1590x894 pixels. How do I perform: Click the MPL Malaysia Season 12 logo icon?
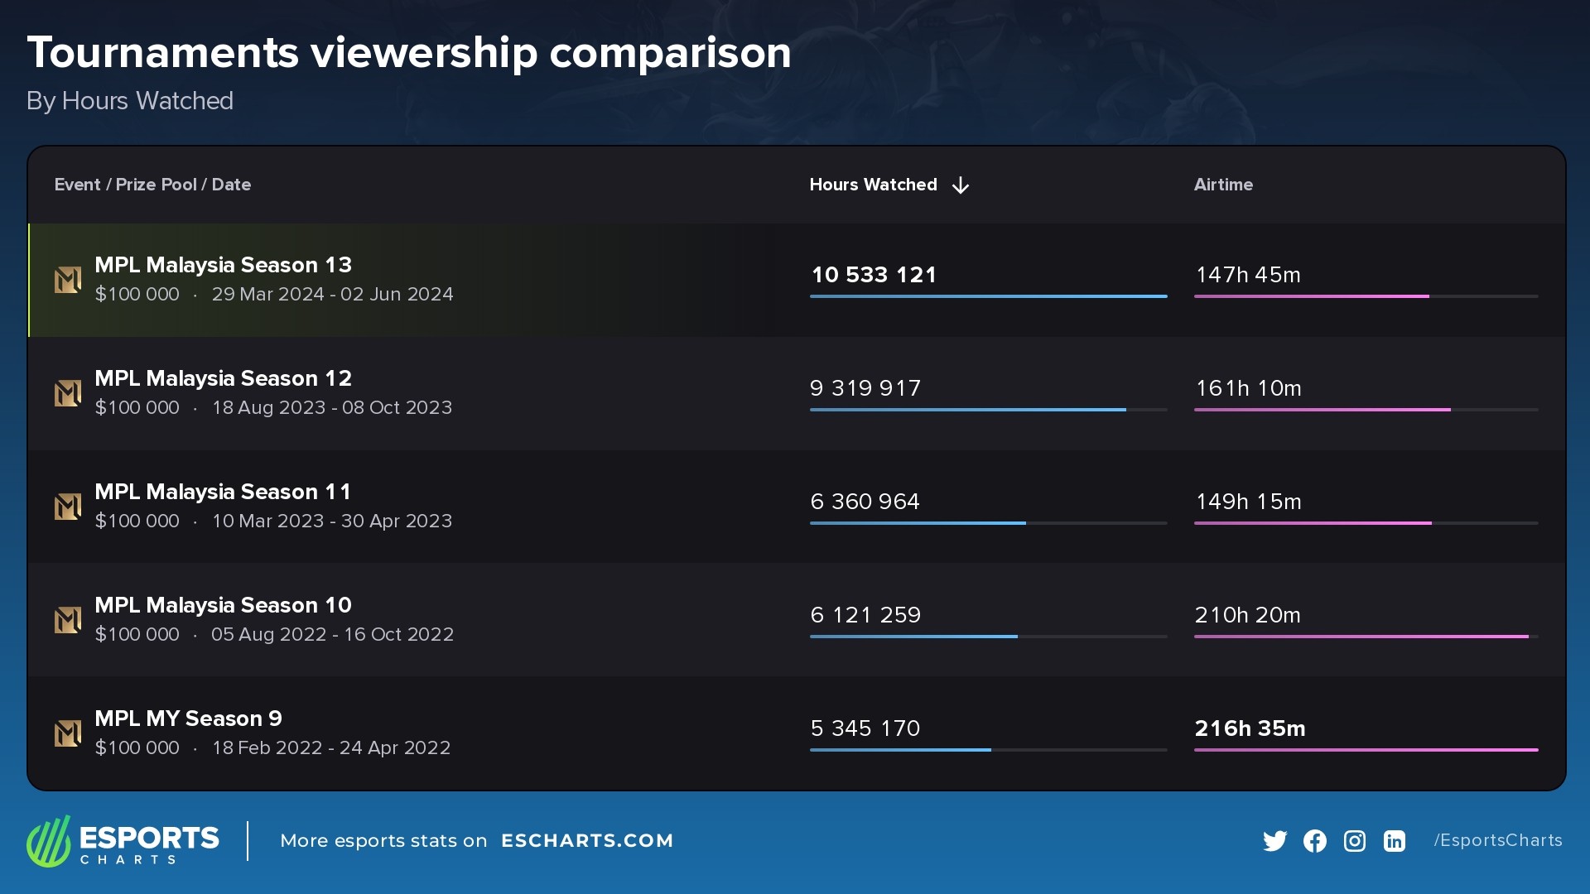68,393
